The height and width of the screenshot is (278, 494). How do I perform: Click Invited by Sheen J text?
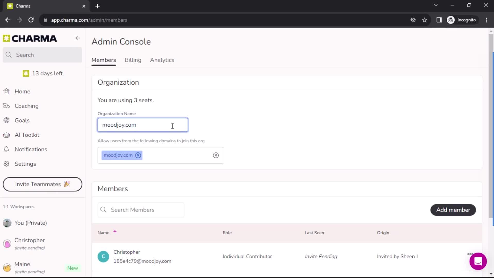pos(397,256)
